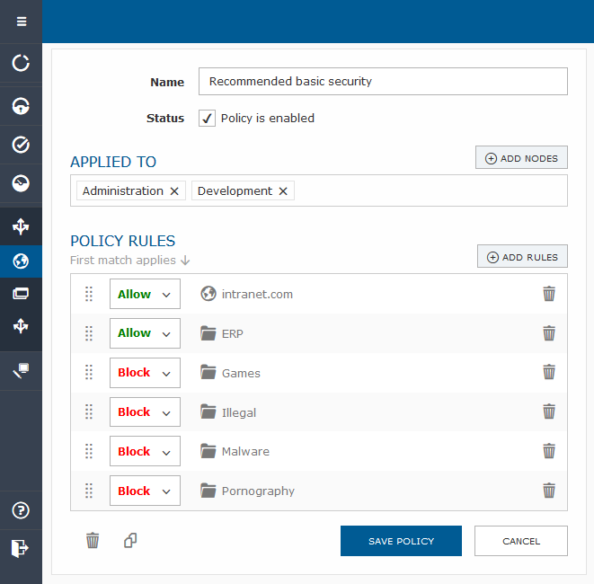
Task: Save the policy
Action: pos(401,541)
